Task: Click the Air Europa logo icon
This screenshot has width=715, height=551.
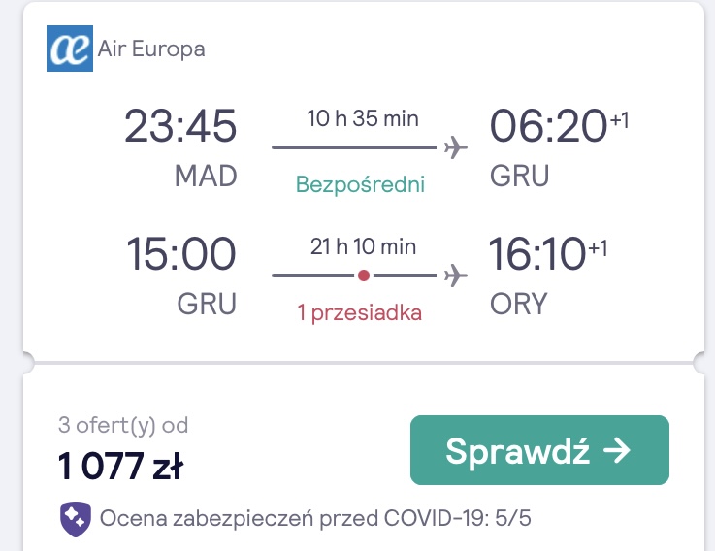Action: [x=70, y=49]
